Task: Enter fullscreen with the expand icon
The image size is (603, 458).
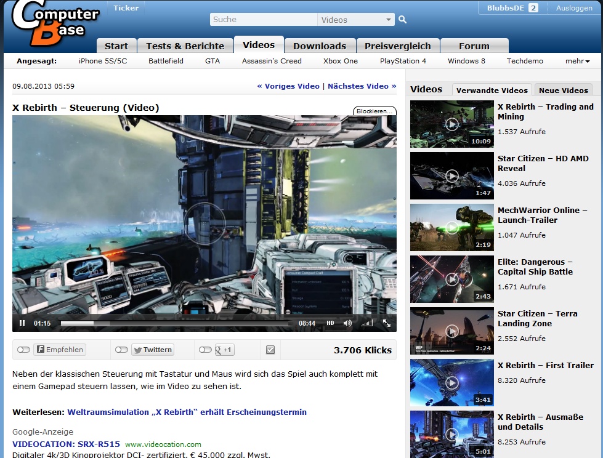Action: click(386, 323)
